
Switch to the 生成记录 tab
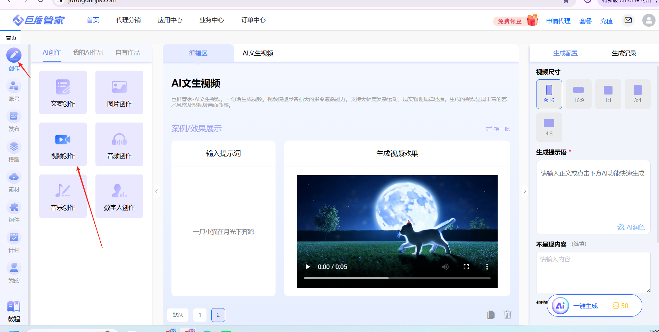point(624,53)
